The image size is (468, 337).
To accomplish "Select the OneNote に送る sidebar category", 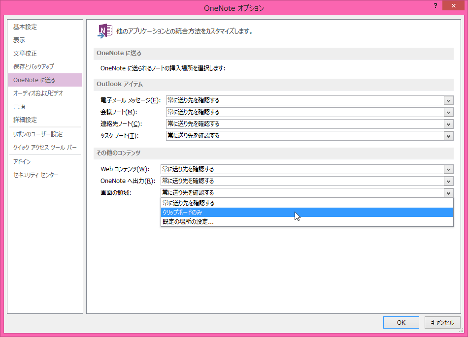I will [45, 80].
